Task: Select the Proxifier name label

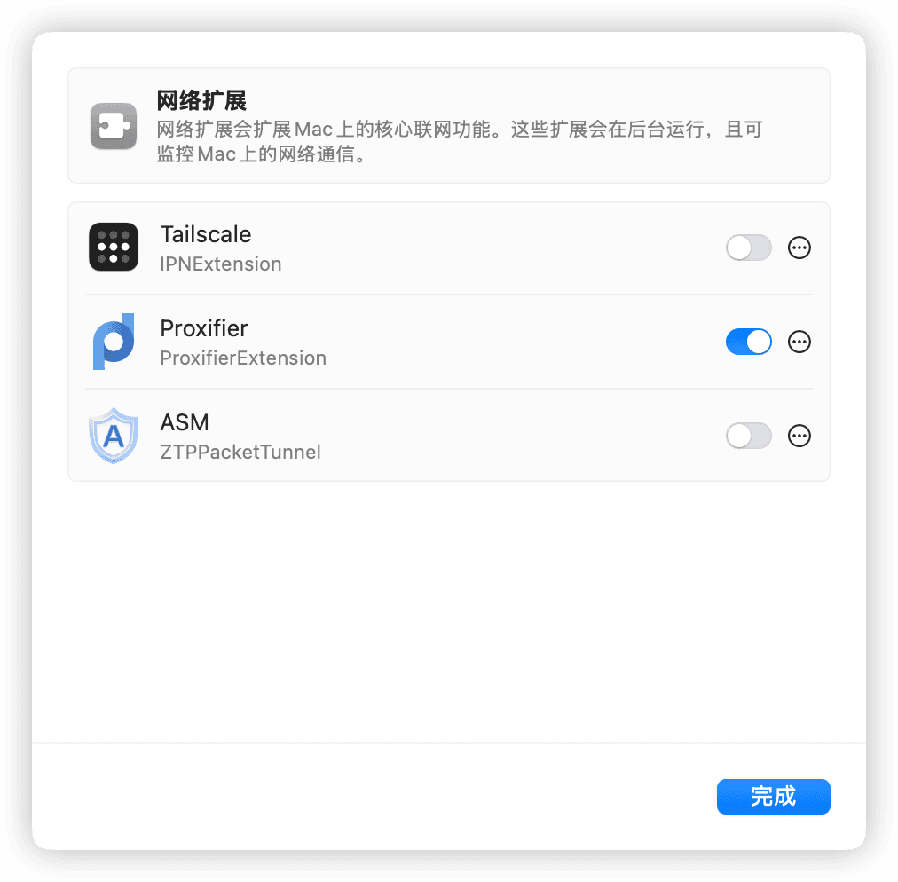Action: pyautogui.click(x=204, y=328)
